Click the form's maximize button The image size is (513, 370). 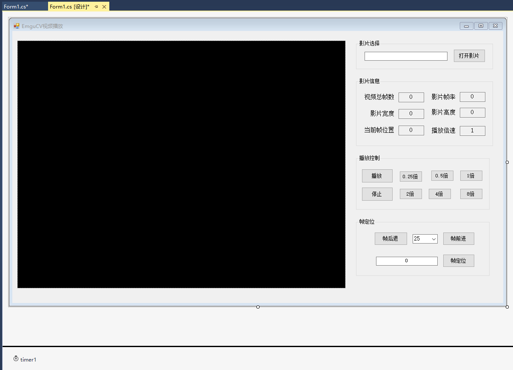pos(481,26)
